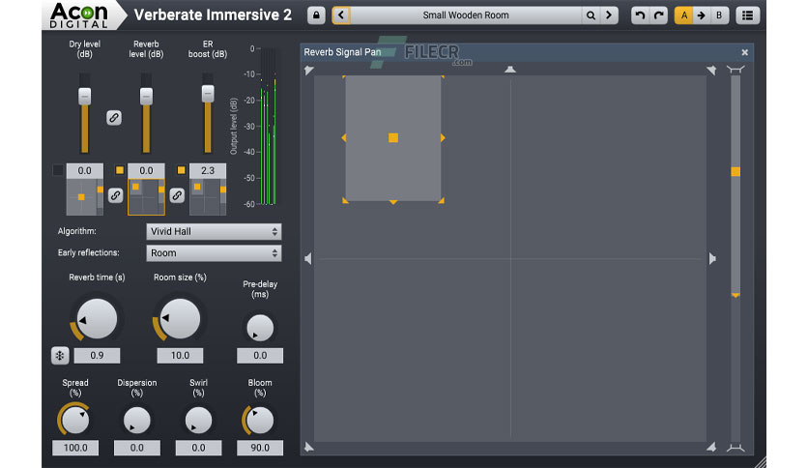Screen dimensions: 808x468
Task: Edit dispersion value field under Dispersion
Action: (x=136, y=448)
